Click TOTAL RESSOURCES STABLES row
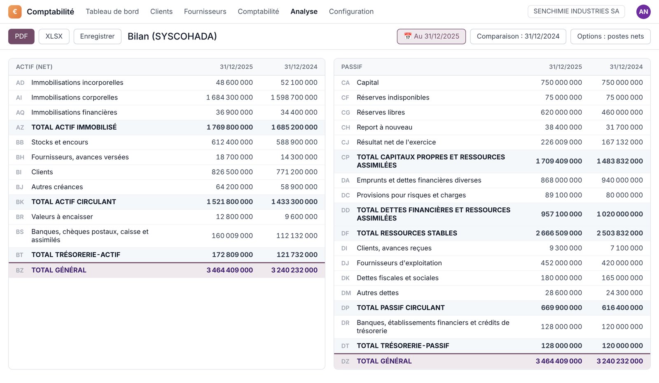Screen dimensions: 659x383 point(492,233)
